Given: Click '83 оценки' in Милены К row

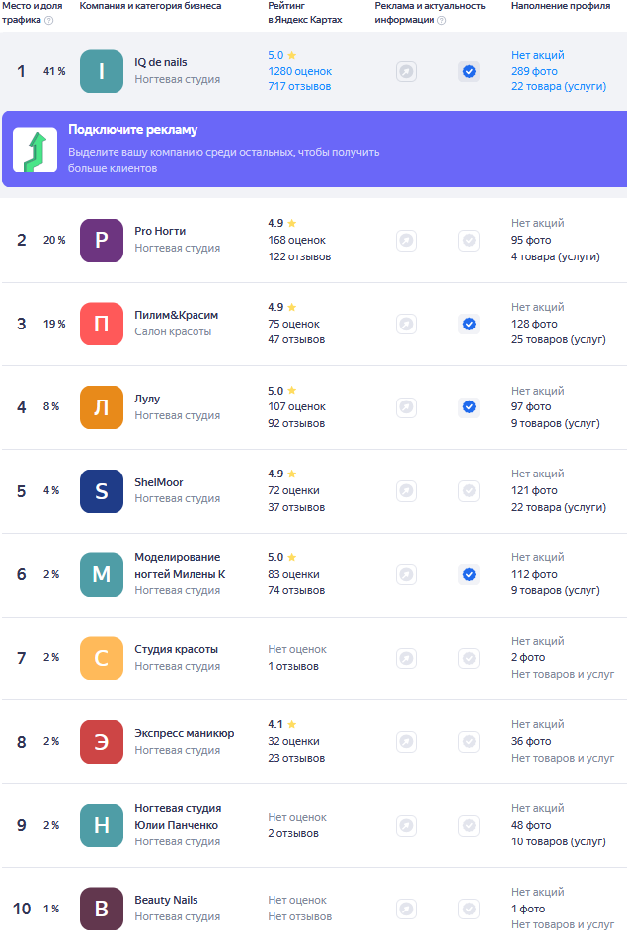Looking at the screenshot, I should [x=294, y=574].
